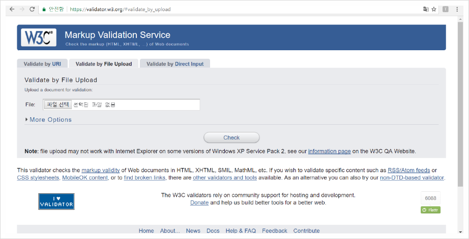
Task: Open Feedback footer link
Action: [275, 231]
